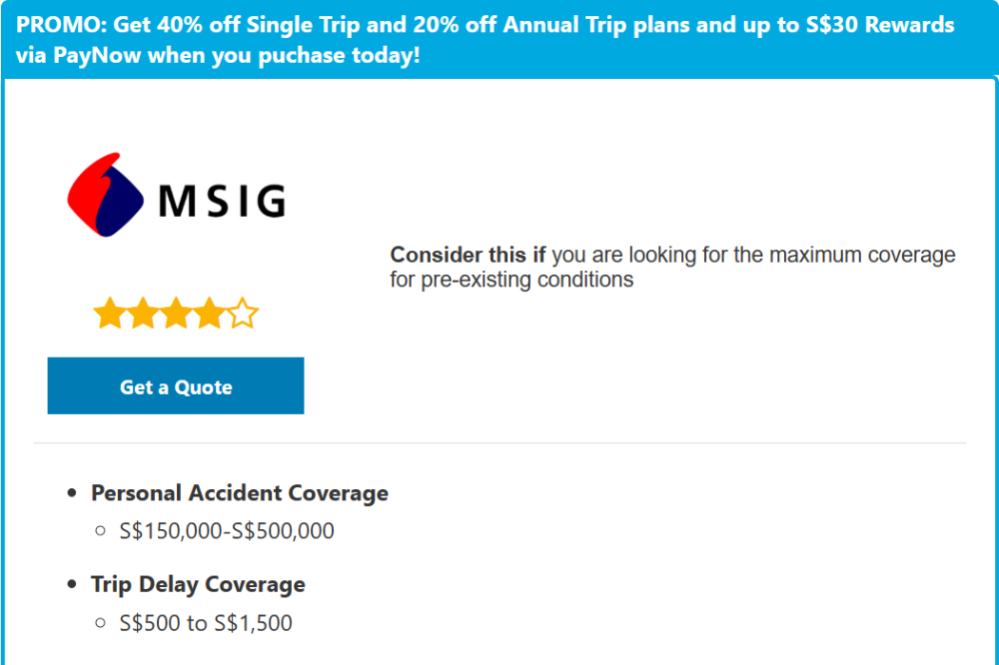Click the red and blue MSIG emblem
This screenshot has width=999, height=665.
[108, 195]
